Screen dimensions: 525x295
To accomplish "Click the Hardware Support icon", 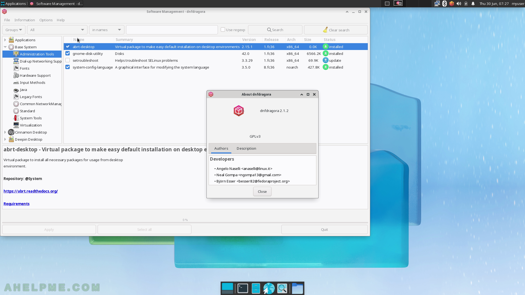I will (16, 75).
